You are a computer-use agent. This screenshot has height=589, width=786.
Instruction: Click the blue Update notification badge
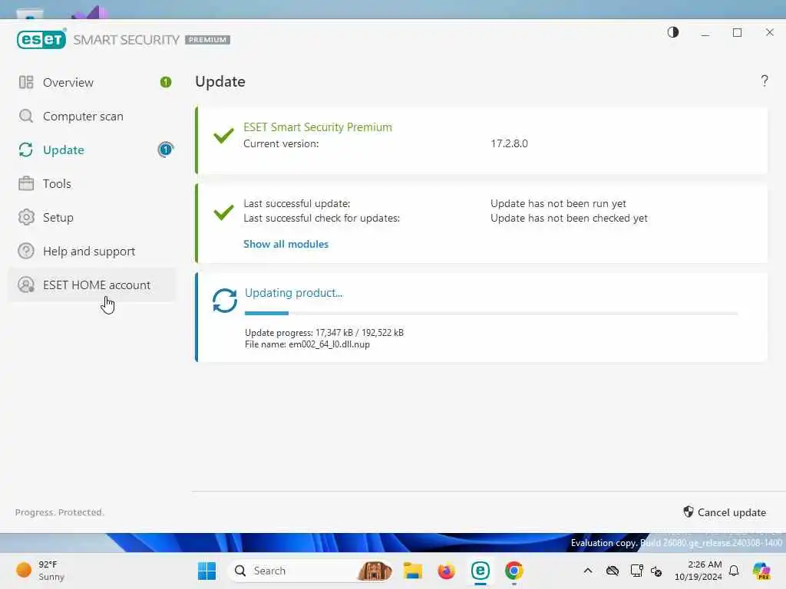[166, 150]
